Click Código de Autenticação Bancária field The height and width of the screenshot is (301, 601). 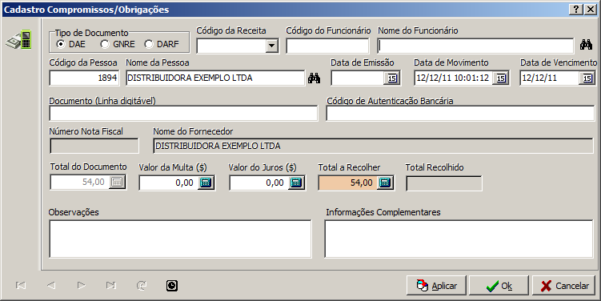[x=460, y=114]
